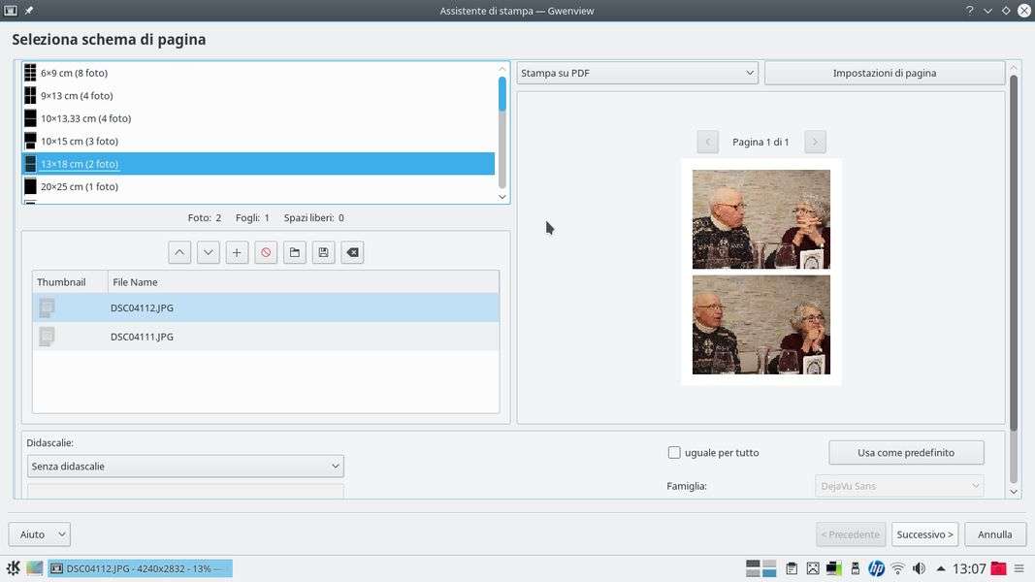Remove selected photo with red circle icon
Screen dimensions: 1035x582
click(266, 252)
